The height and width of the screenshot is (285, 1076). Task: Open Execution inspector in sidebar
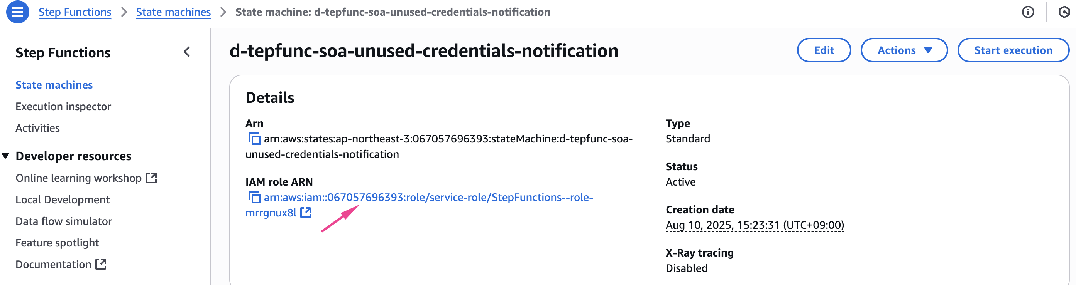pos(63,107)
